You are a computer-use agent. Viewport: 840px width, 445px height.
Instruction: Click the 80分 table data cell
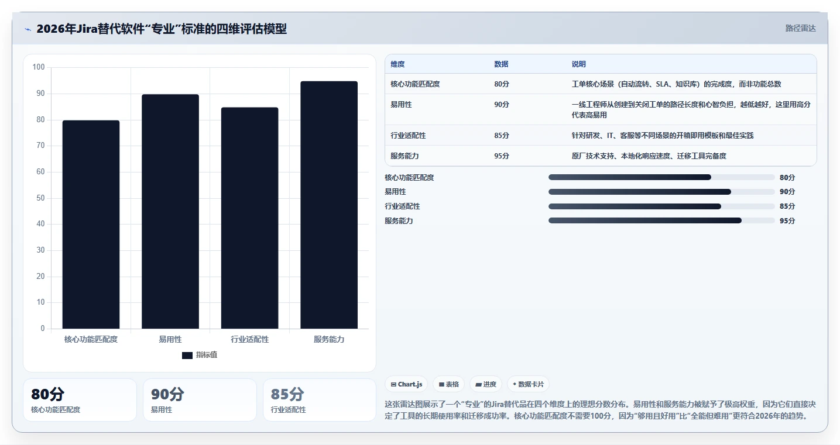point(527,84)
